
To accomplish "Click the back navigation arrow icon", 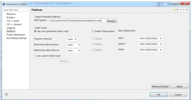I will point(174,10).
